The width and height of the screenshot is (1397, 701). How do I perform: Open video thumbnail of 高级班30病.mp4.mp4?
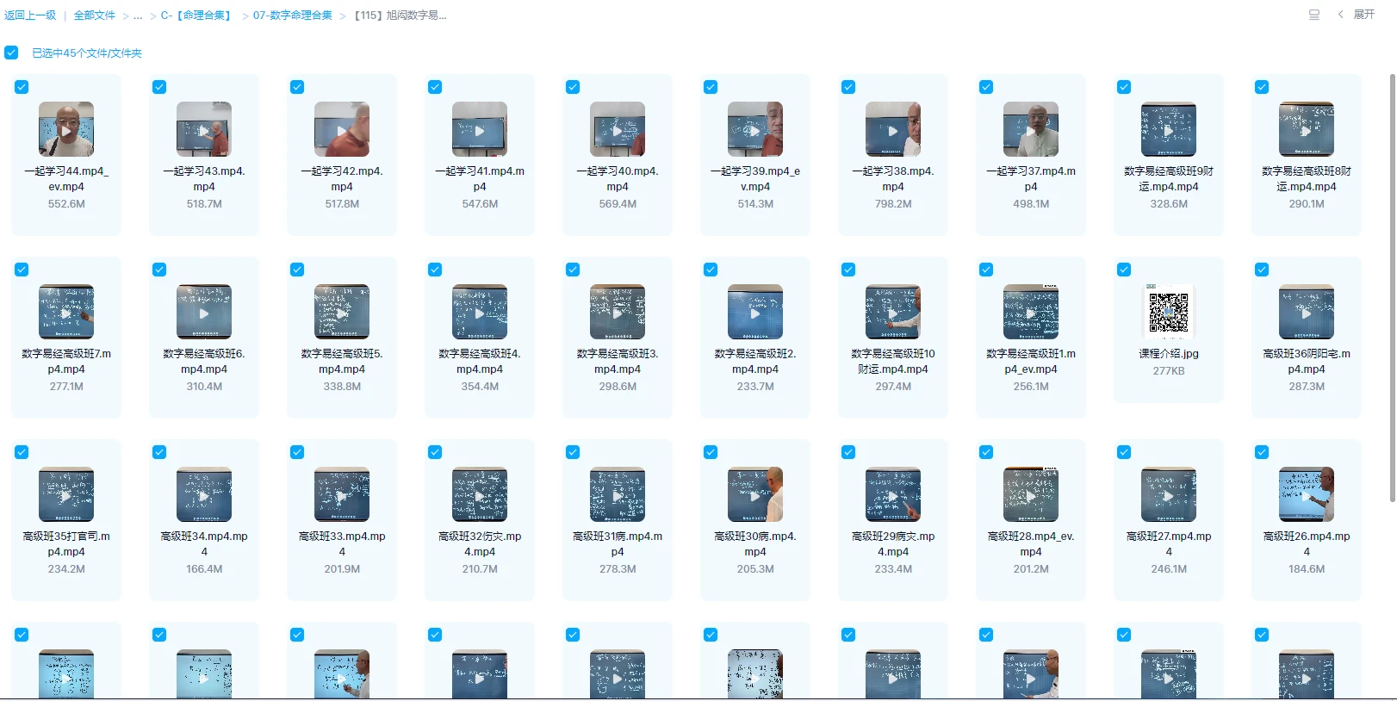(x=755, y=494)
